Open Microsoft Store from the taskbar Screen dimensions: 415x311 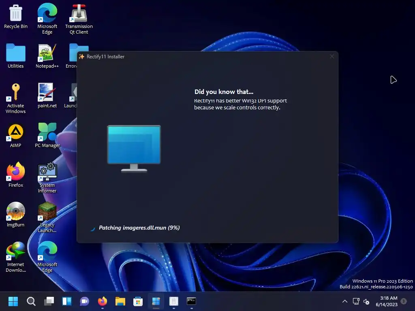point(138,301)
